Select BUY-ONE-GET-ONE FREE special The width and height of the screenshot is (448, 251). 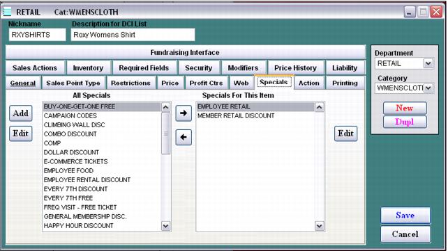[102, 106]
